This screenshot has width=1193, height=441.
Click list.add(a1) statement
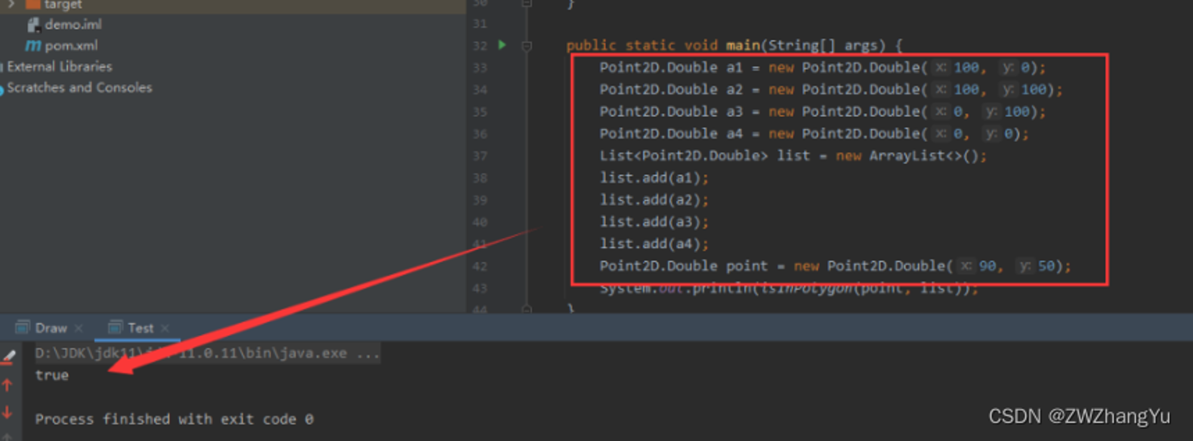click(654, 178)
